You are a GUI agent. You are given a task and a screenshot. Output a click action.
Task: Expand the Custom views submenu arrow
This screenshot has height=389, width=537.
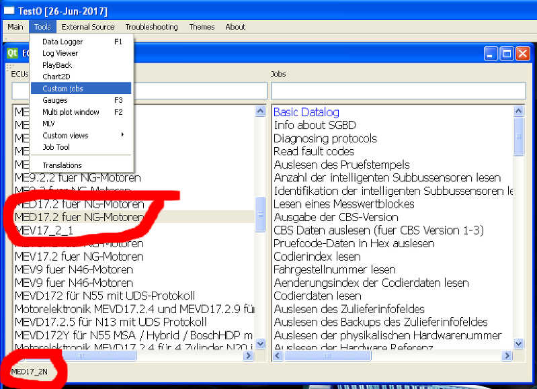click(122, 135)
